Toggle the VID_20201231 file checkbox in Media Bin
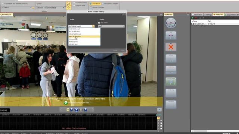Screen dimensions: 239x134 pos(193,24)
